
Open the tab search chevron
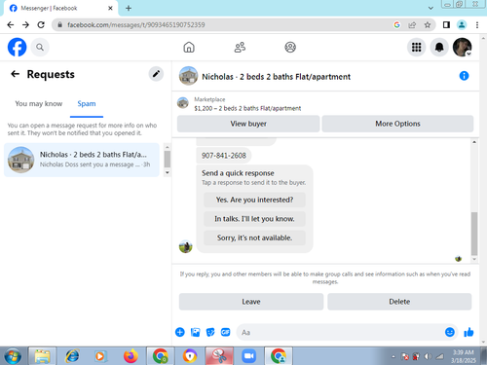tap(431, 8)
